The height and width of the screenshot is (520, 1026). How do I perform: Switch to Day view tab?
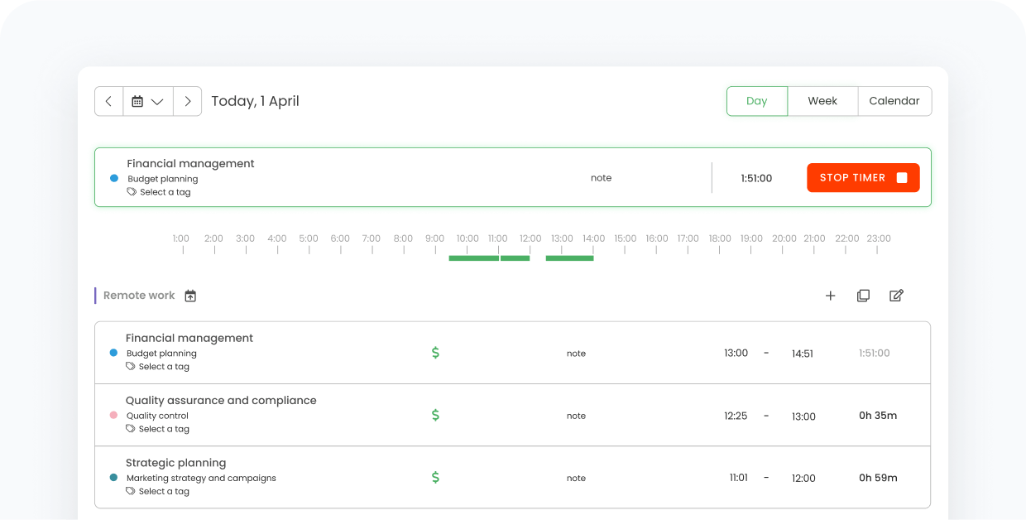(x=756, y=101)
